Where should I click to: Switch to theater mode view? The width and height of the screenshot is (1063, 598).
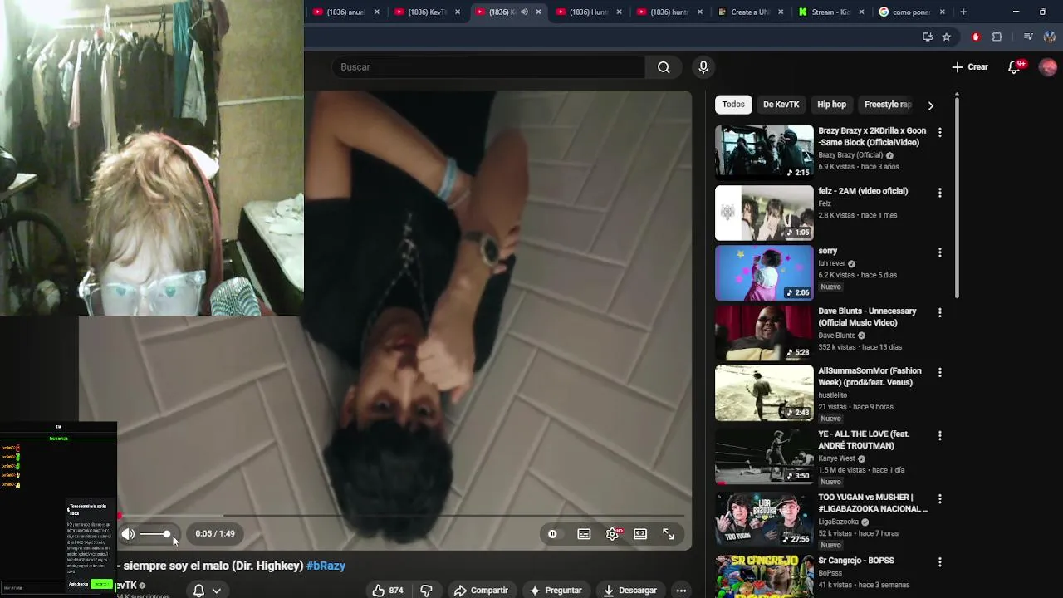click(x=640, y=534)
